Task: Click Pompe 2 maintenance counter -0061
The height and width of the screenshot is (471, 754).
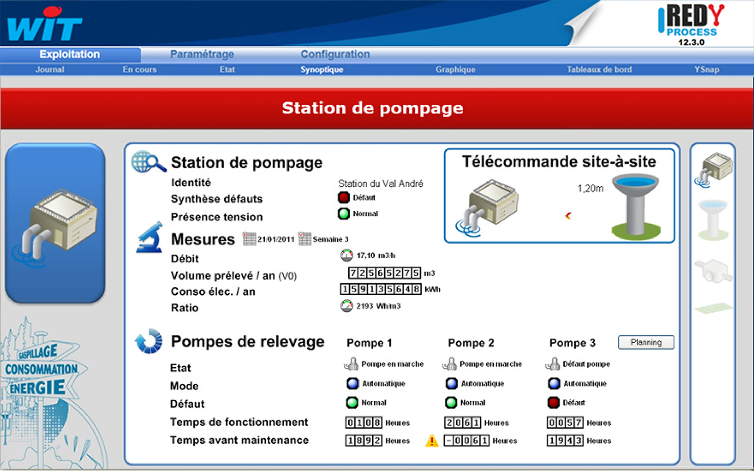Action: coord(467,440)
